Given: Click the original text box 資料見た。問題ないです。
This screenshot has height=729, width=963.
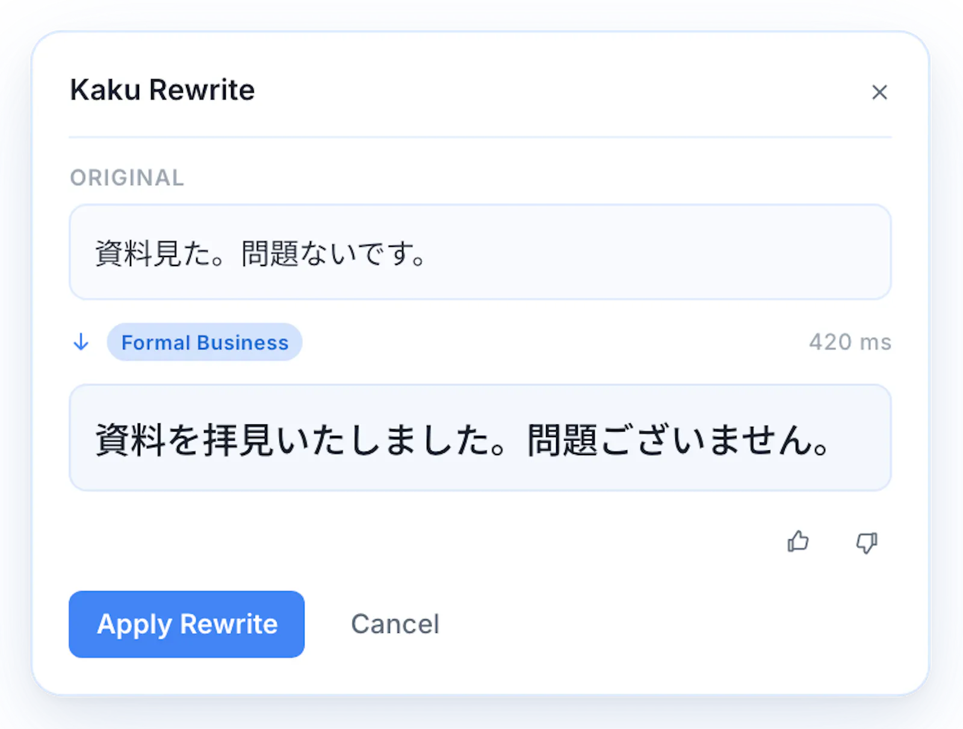Looking at the screenshot, I should (480, 252).
